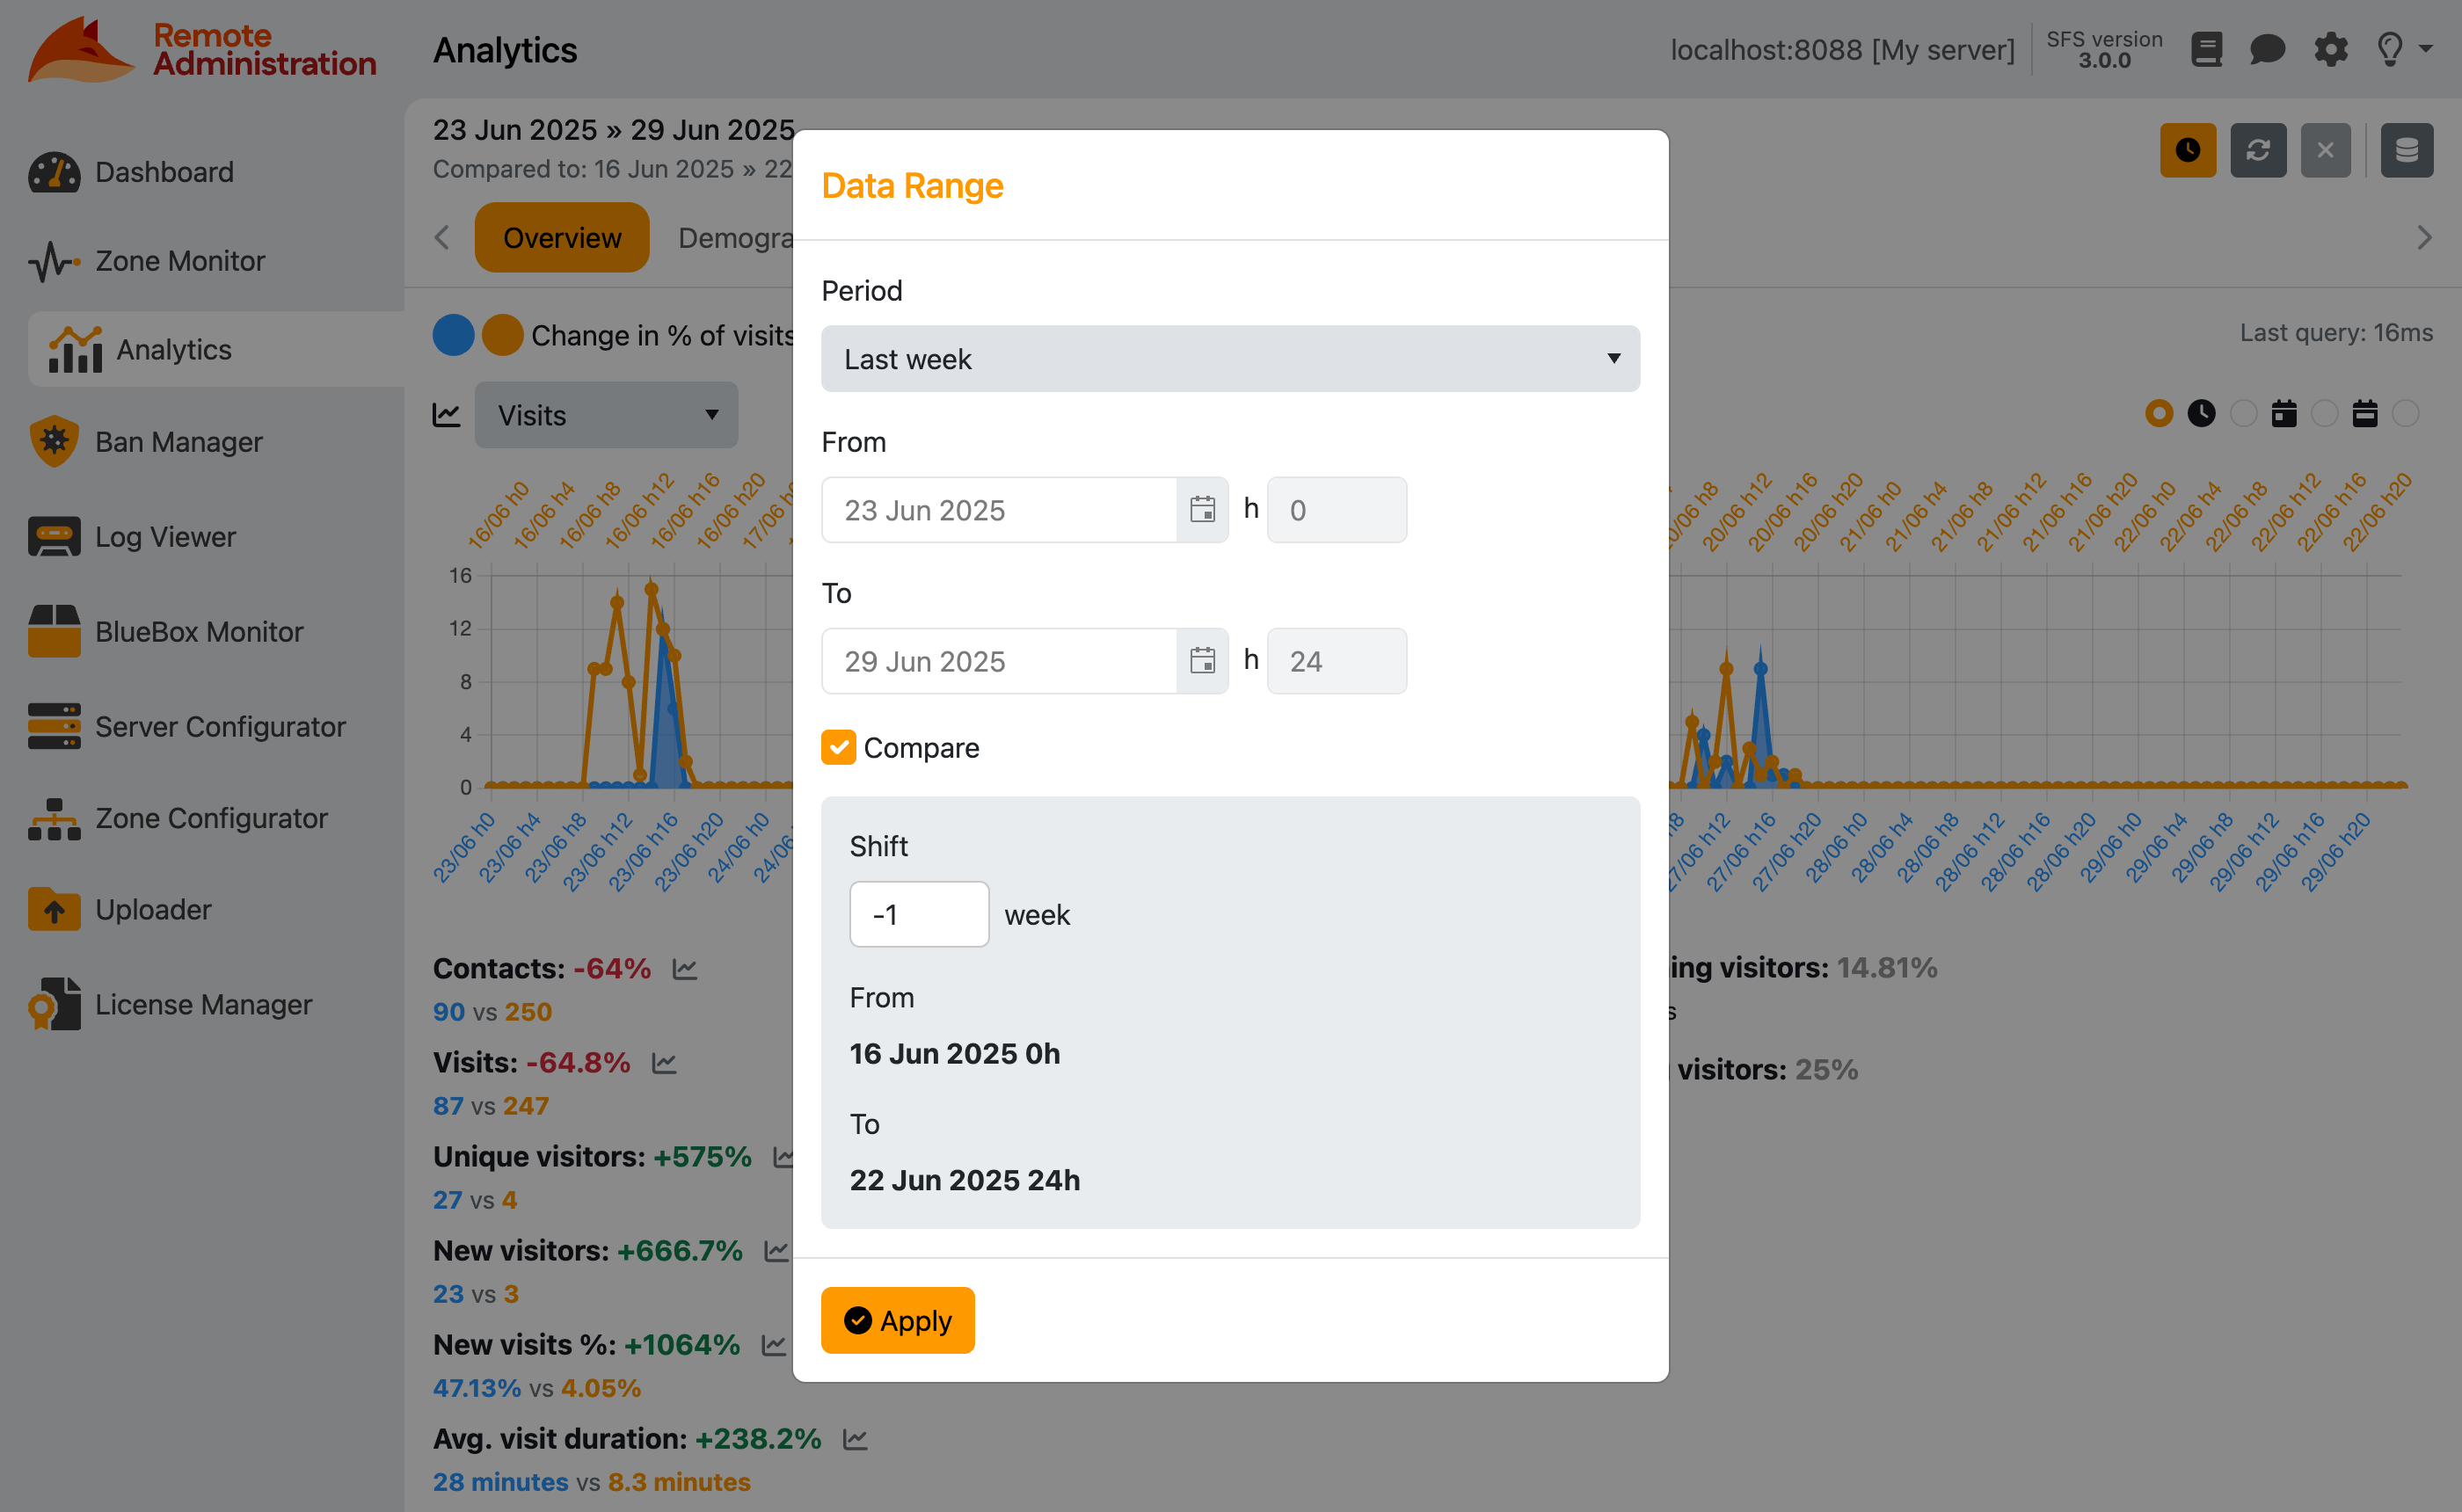Open the Analytics section in the sidebar

click(173, 349)
